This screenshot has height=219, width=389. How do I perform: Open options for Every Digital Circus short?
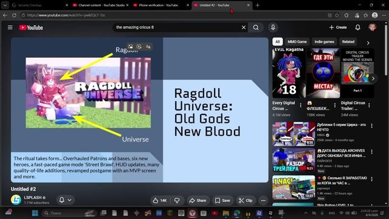pyautogui.click(x=301, y=105)
